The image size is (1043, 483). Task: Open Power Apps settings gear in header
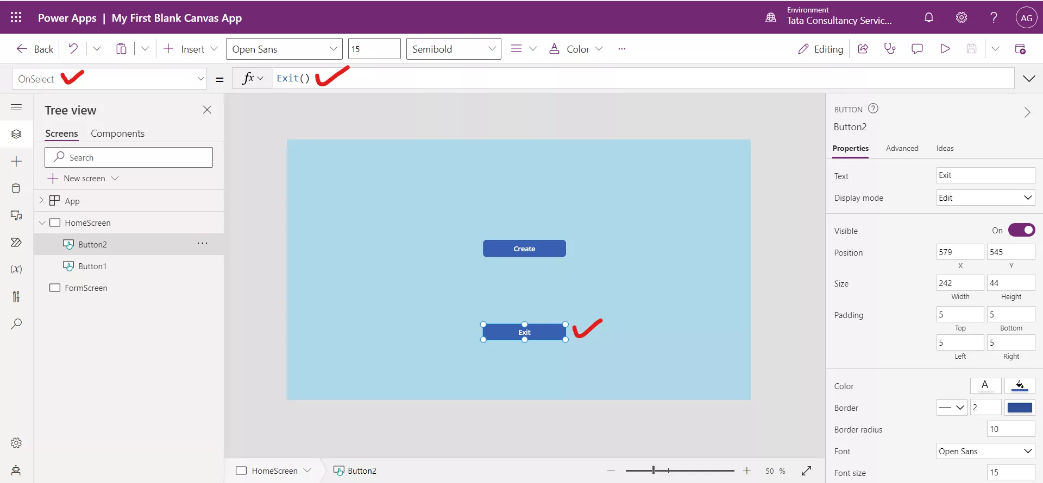point(962,17)
